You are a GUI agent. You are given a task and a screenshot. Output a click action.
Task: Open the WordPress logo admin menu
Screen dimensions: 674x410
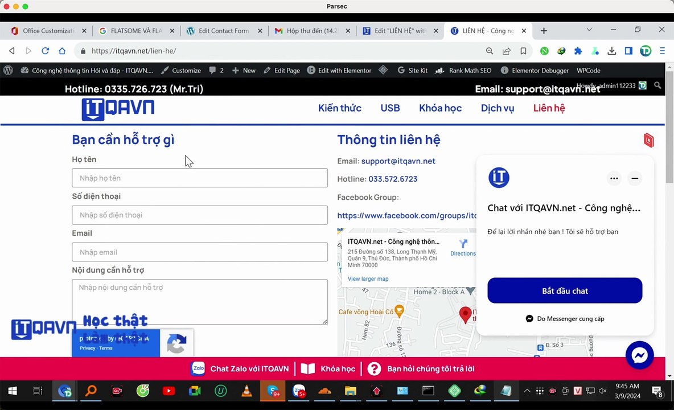8,71
